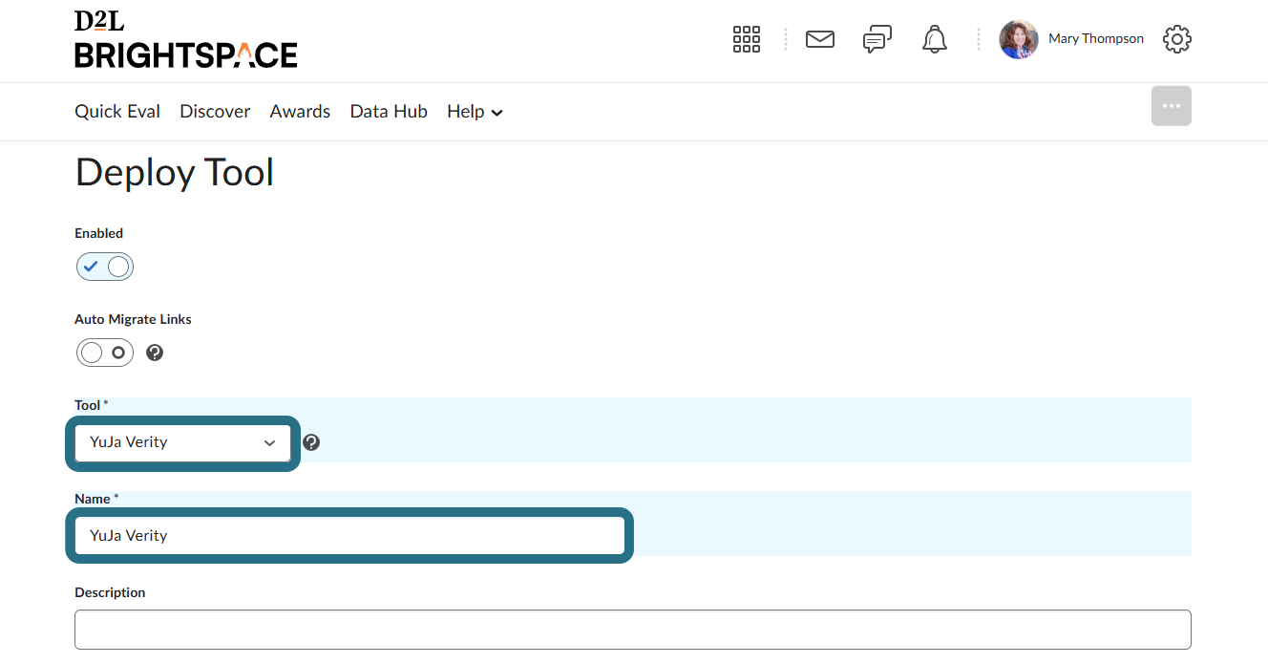Open the Admin Tools gear icon
1268x664 pixels.
pyautogui.click(x=1177, y=39)
